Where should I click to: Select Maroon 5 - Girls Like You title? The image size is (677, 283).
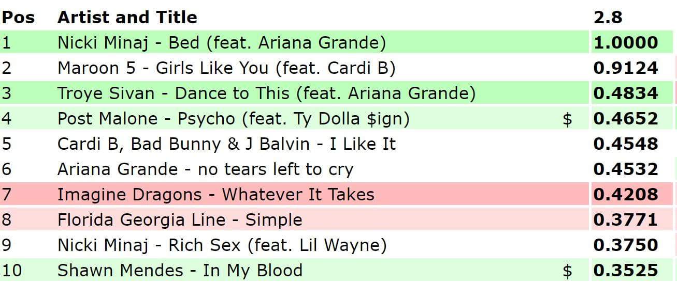(x=226, y=68)
